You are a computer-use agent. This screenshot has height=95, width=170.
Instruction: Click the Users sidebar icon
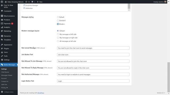point(2,52)
